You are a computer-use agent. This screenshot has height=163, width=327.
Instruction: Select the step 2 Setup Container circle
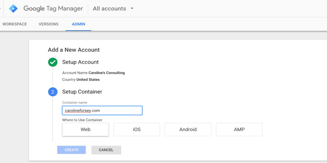click(x=53, y=92)
